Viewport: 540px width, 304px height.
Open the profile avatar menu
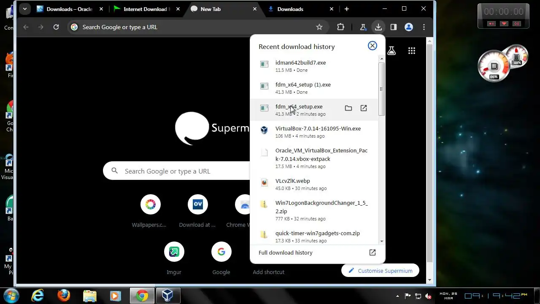tap(408, 27)
